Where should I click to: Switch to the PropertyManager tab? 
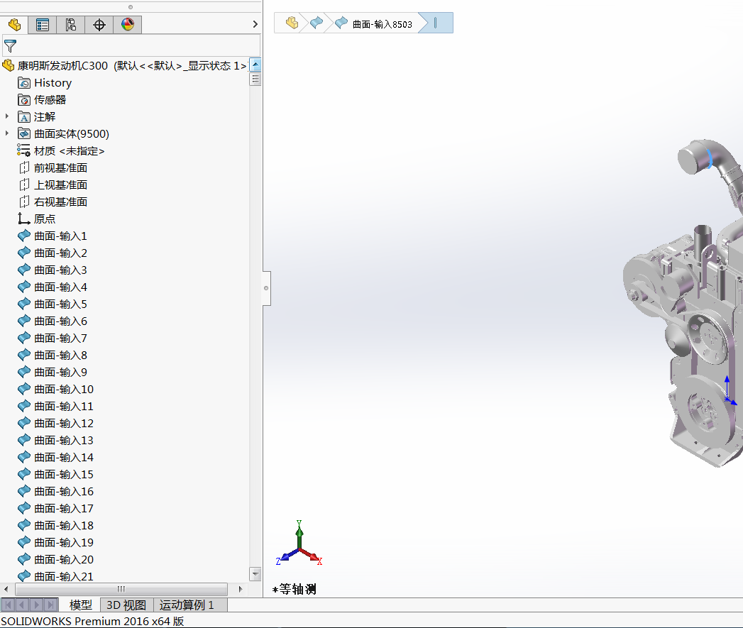point(42,25)
